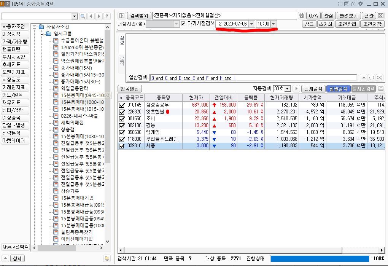The width and height of the screenshot is (388, 266).
Task: Open 상승갭 condition document icon
Action: coord(56,129)
